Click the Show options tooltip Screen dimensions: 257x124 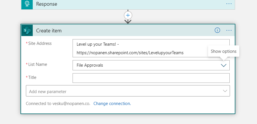223,51
